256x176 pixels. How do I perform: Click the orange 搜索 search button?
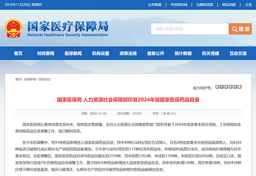(240, 29)
